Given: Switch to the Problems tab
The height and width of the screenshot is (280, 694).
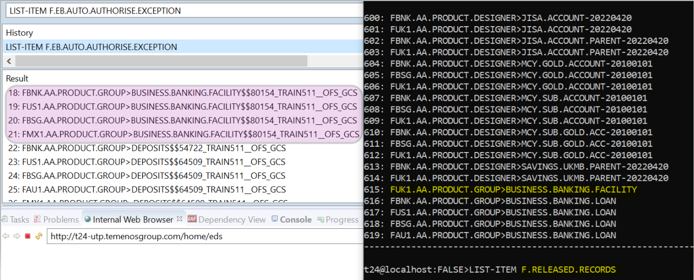Looking at the screenshot, I should pyautogui.click(x=56, y=219).
